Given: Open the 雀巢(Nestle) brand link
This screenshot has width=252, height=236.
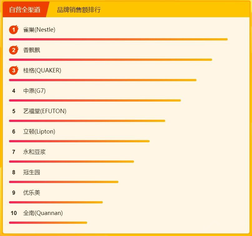Looking at the screenshot, I should coord(39,30).
